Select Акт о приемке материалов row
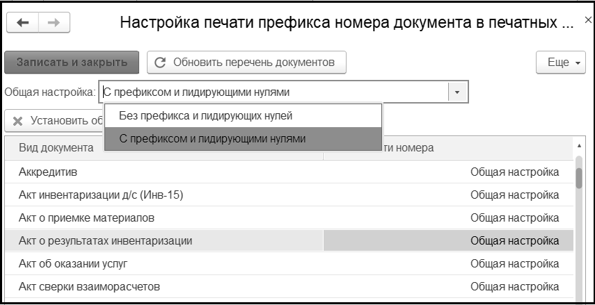The width and height of the screenshot is (595, 305). point(164,217)
